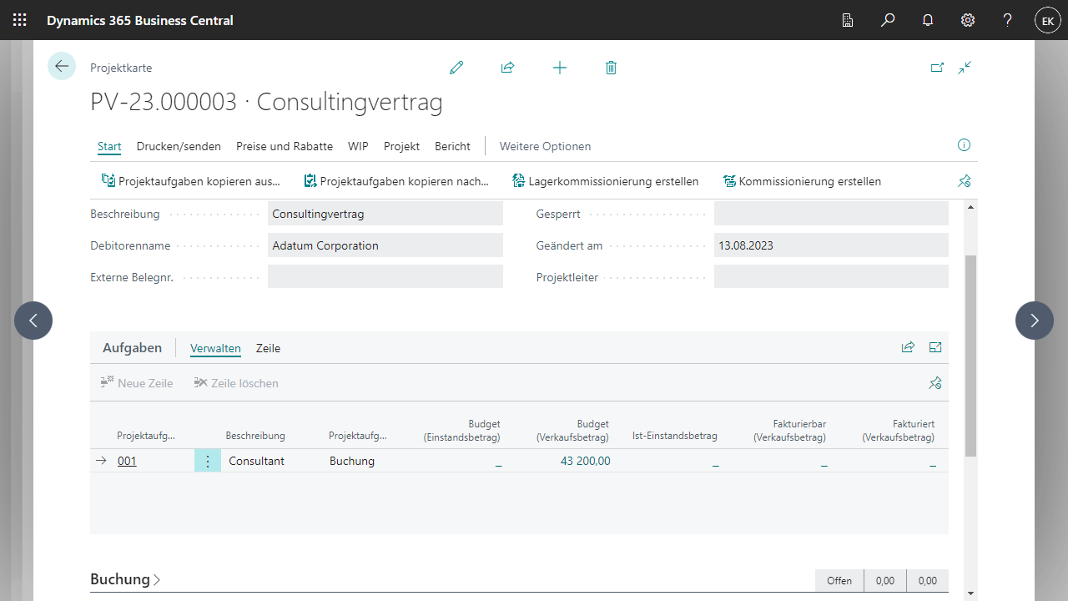Delete the project using trash icon
Screen dimensions: 1068x601
click(611, 68)
